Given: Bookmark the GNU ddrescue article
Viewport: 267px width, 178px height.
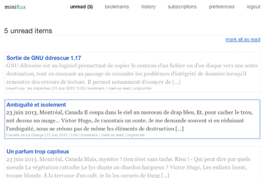Looking at the screenshot, I should pyautogui.click(x=96, y=89).
